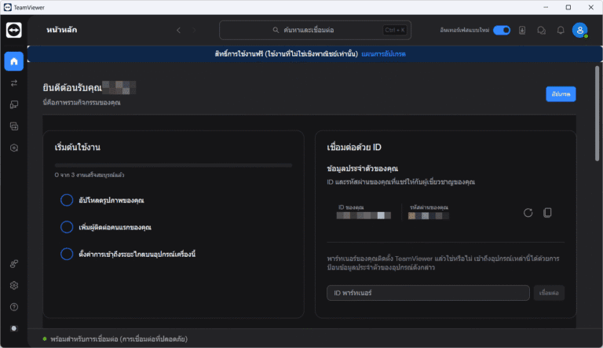This screenshot has width=603, height=348.
Task: Open the Home page from the sidebar
Action: (14, 61)
